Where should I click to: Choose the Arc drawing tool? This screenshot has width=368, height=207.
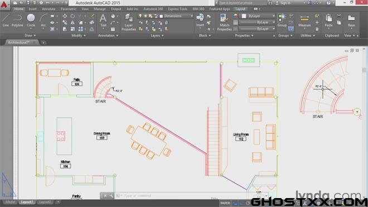tap(43, 20)
